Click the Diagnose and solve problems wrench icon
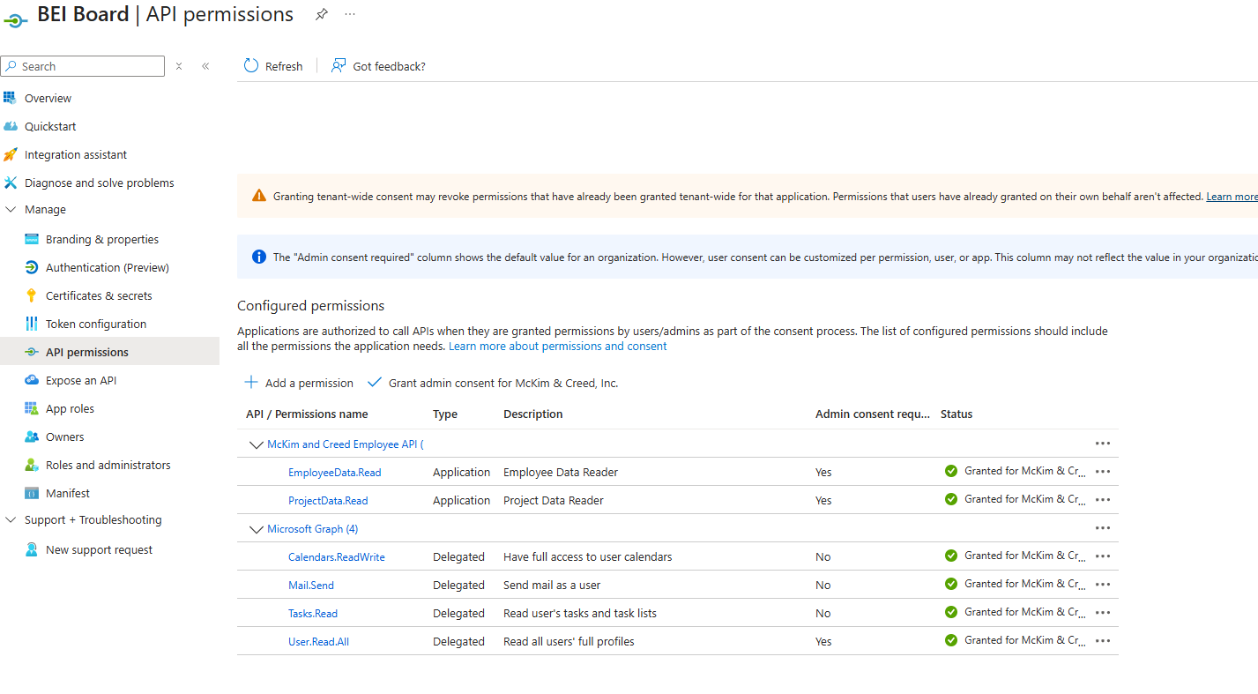1258x694 pixels. [10, 183]
